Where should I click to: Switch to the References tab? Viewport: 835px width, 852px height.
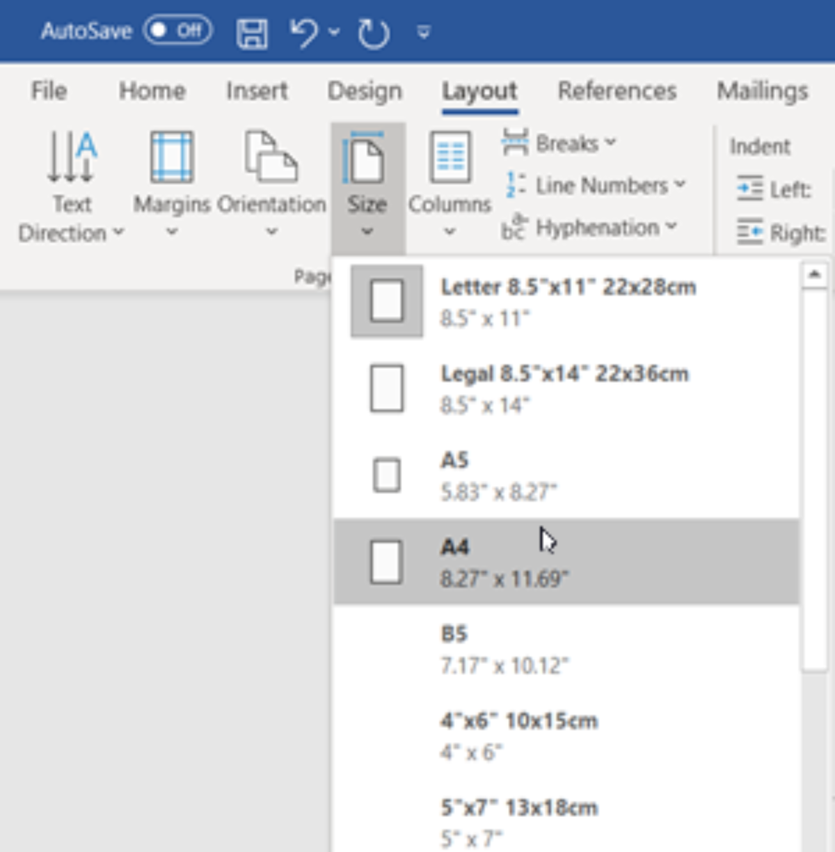[x=617, y=90]
